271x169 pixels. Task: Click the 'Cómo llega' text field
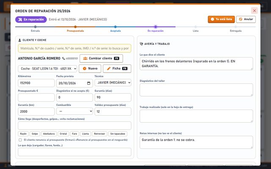[75, 125]
